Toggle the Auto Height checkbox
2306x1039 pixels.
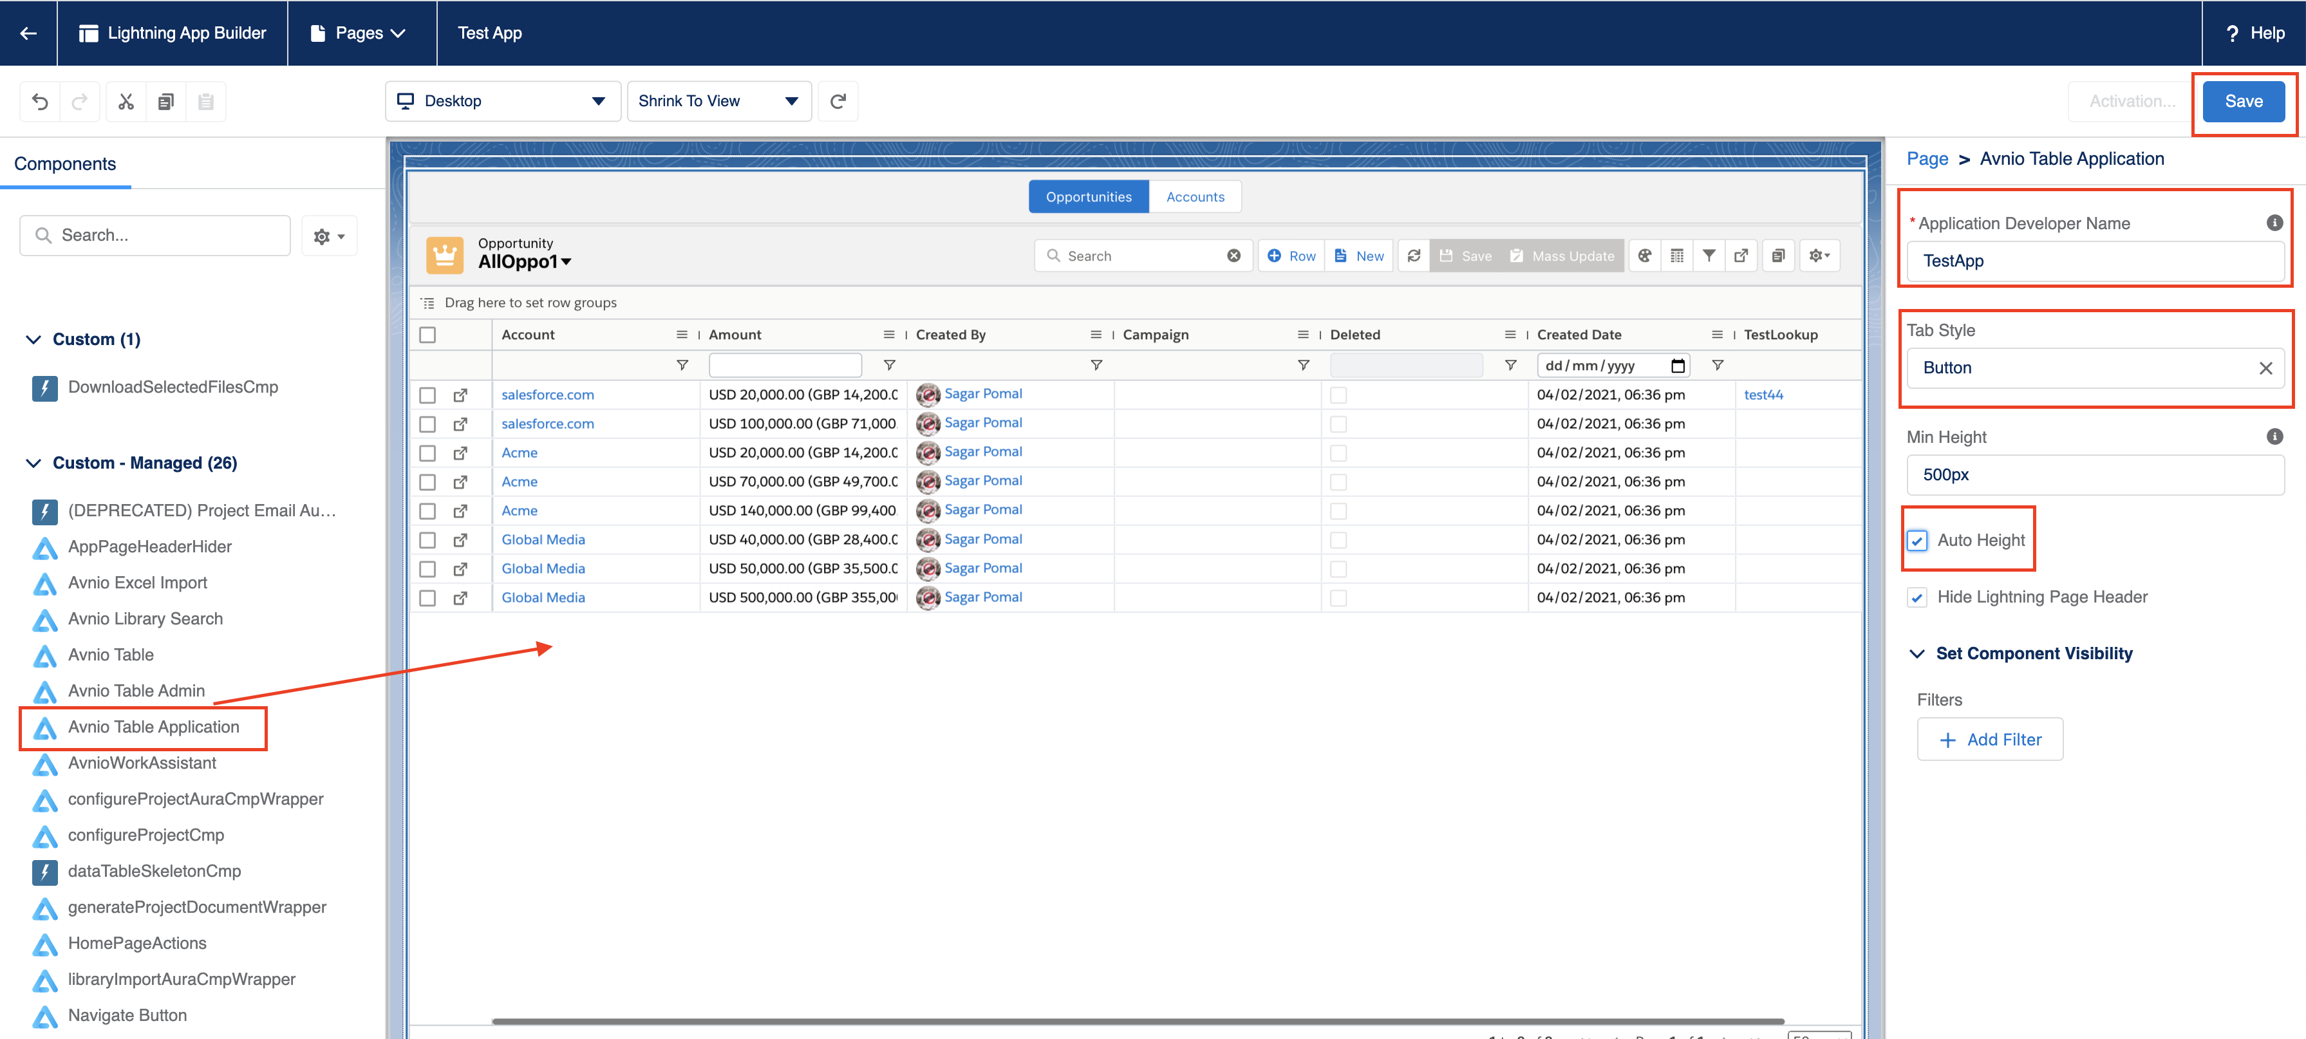(1917, 541)
